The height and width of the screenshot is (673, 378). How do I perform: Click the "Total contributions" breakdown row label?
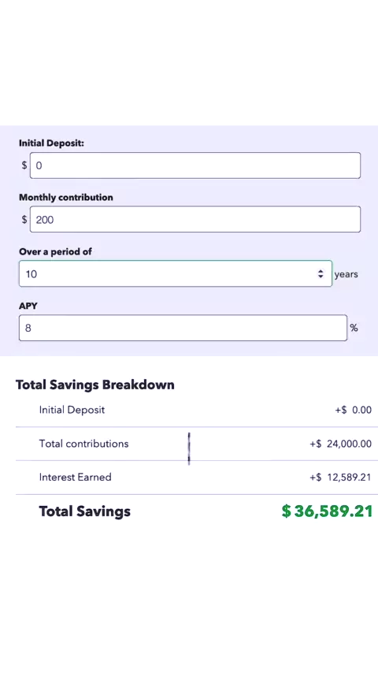pos(83,444)
